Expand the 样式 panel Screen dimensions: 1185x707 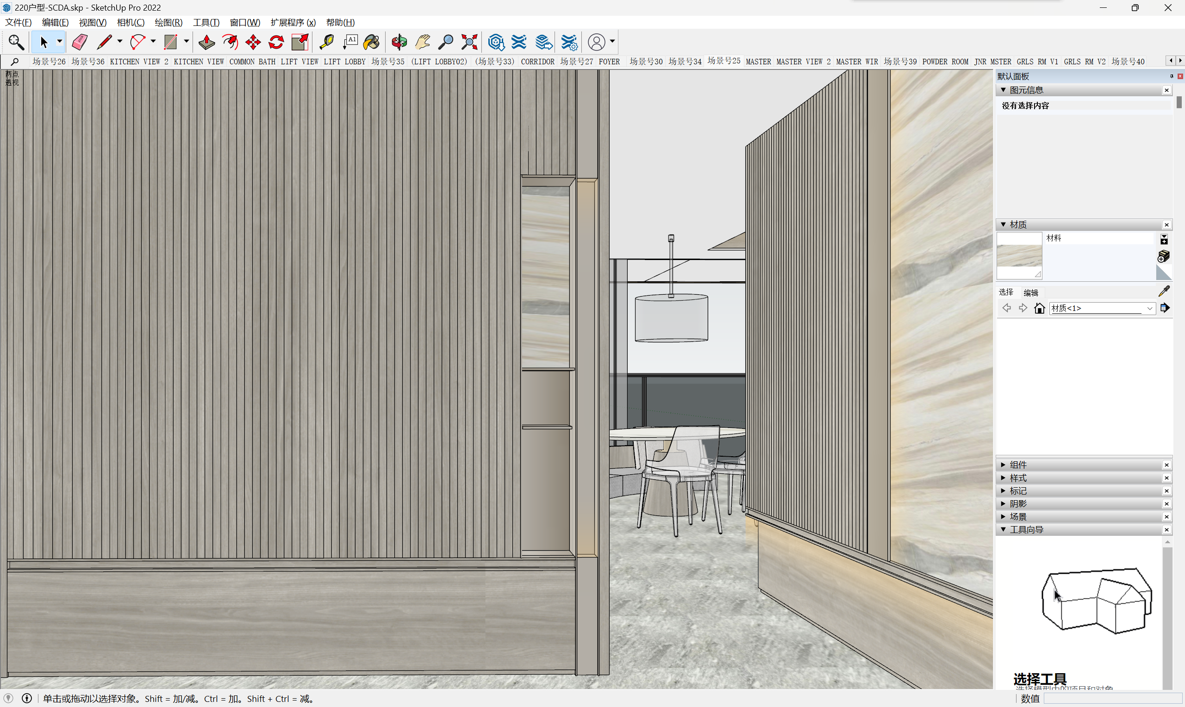[x=1003, y=478]
